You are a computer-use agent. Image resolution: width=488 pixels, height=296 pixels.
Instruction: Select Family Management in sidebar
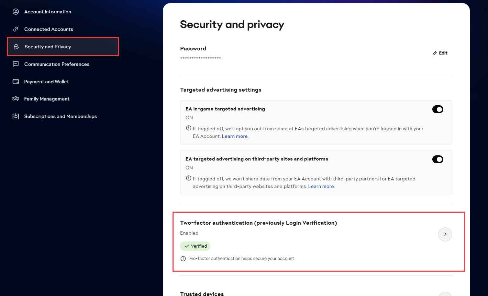(x=47, y=99)
